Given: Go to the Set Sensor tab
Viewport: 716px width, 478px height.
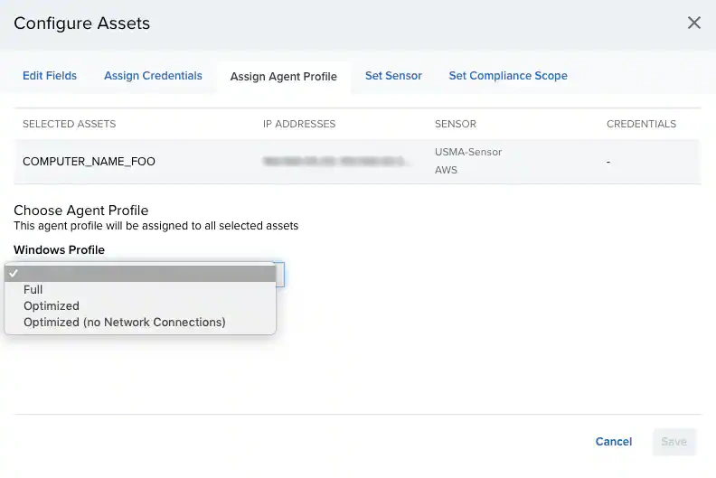Looking at the screenshot, I should 393,76.
